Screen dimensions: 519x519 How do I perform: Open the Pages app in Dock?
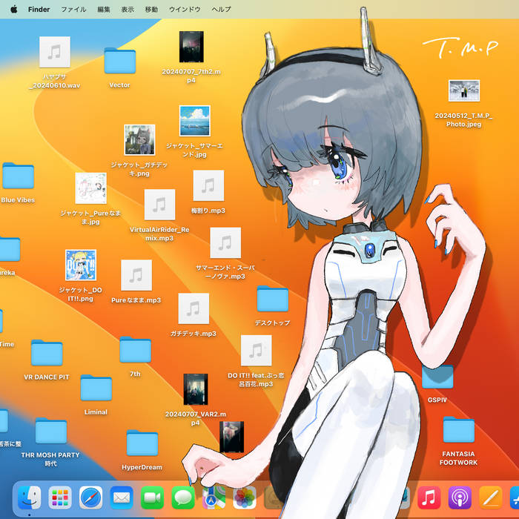click(491, 497)
